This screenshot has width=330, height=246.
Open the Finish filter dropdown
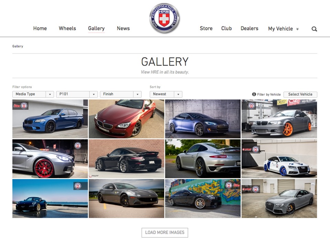(x=121, y=94)
